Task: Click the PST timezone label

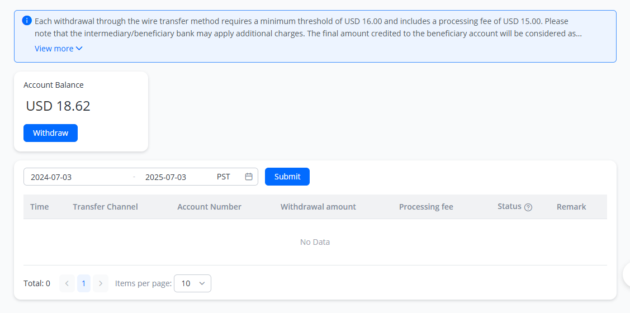Action: [x=224, y=177]
